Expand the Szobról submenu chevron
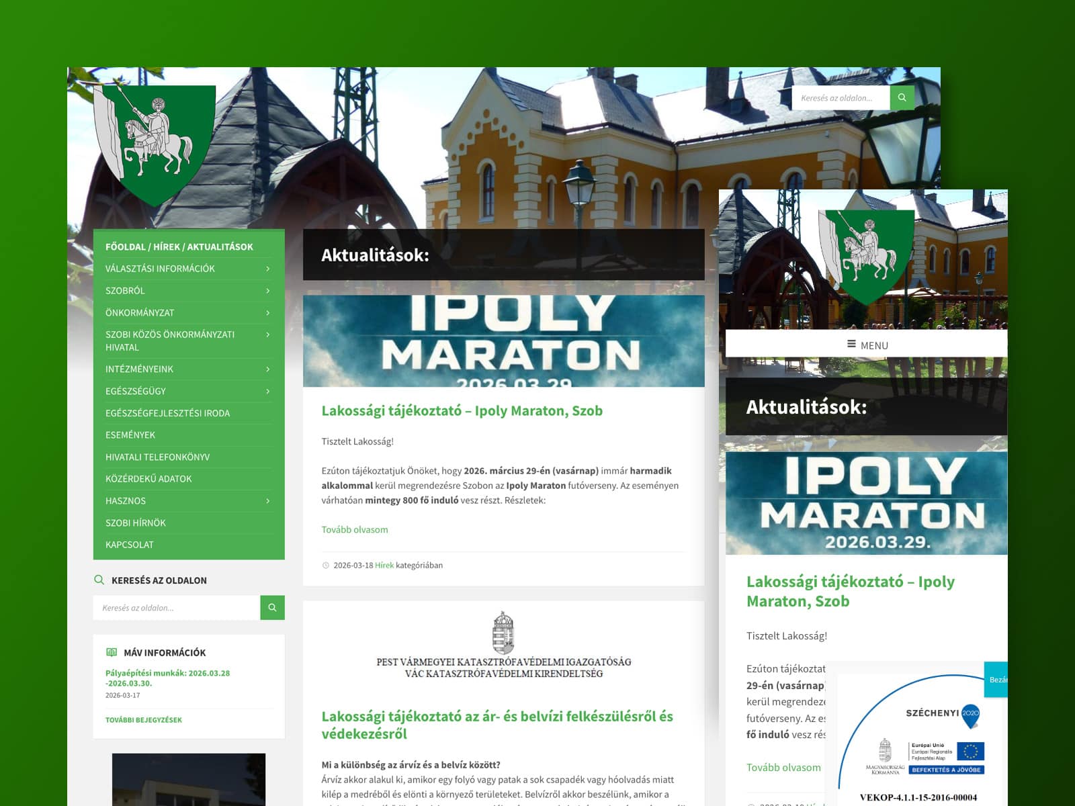Viewport: 1075px width, 806px height. (267, 291)
